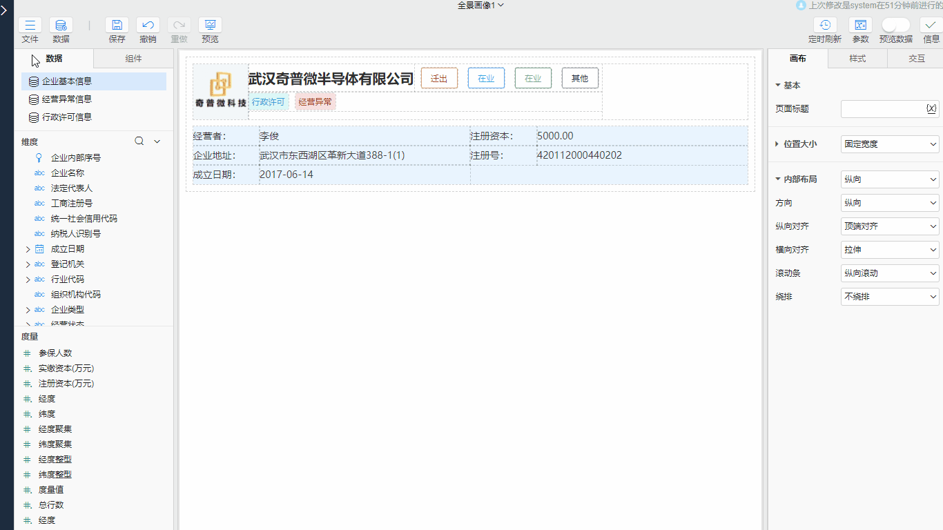Screen dimensions: 943x530
Task: Expand the collapsed left sidebar arrow
Action: point(4,10)
